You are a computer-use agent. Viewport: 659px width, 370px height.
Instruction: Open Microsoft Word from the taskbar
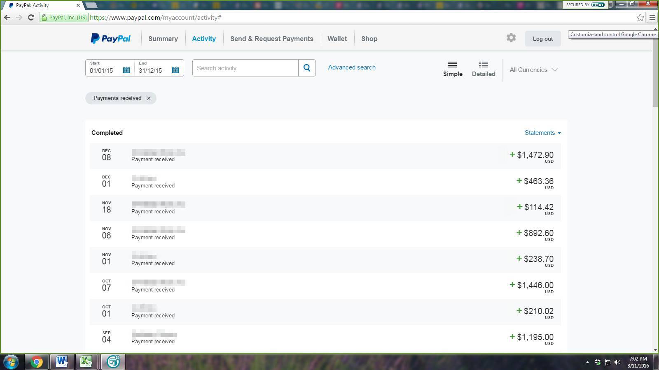coord(62,361)
